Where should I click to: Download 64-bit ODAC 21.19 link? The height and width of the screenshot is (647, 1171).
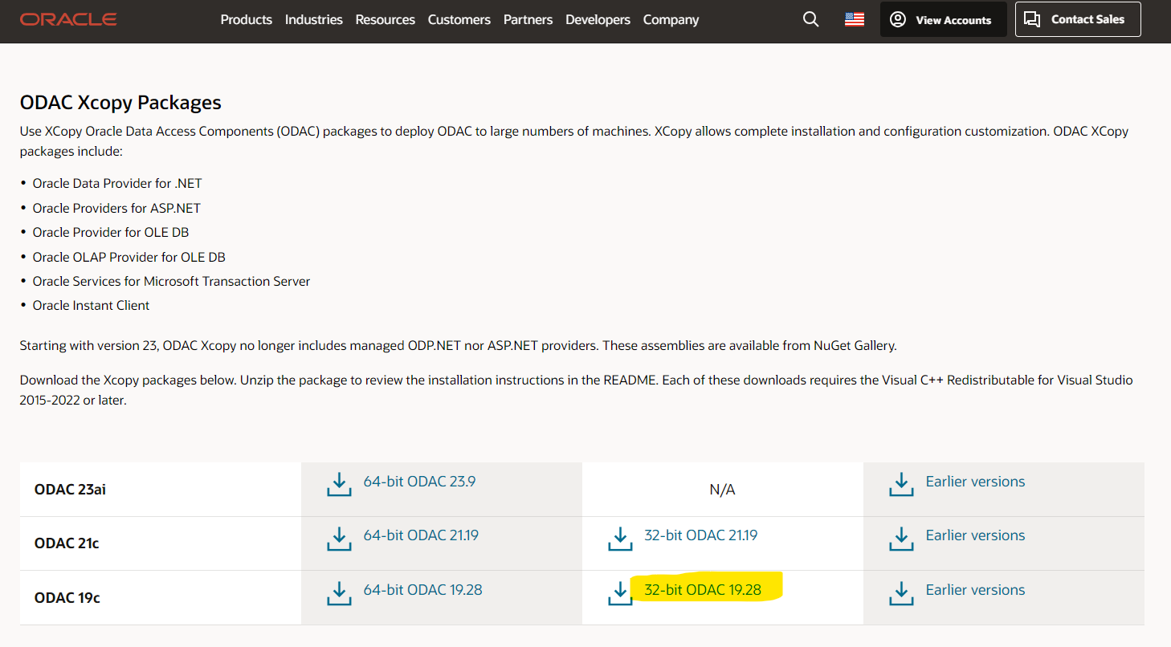(x=421, y=535)
